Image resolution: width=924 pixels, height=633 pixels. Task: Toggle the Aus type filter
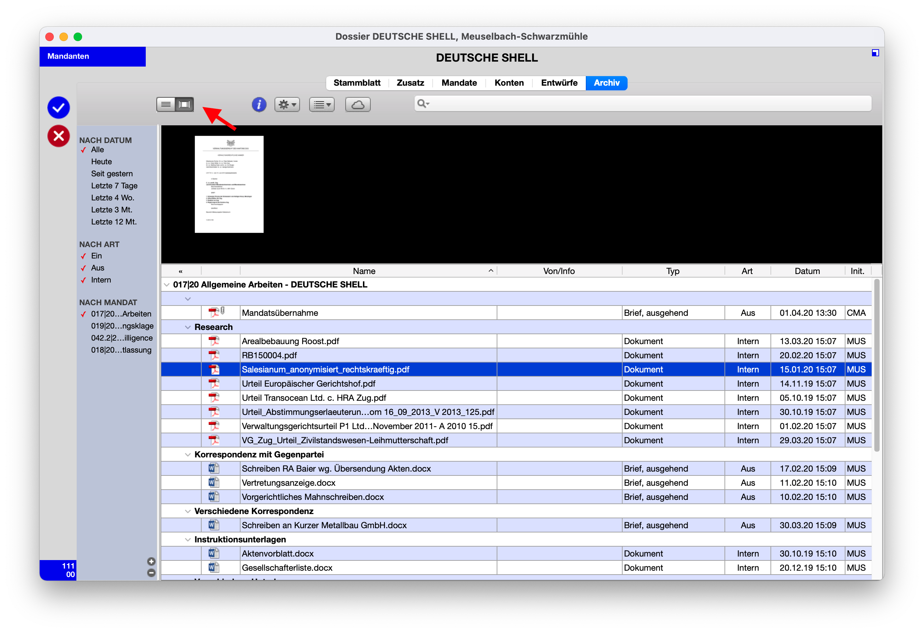pos(97,268)
